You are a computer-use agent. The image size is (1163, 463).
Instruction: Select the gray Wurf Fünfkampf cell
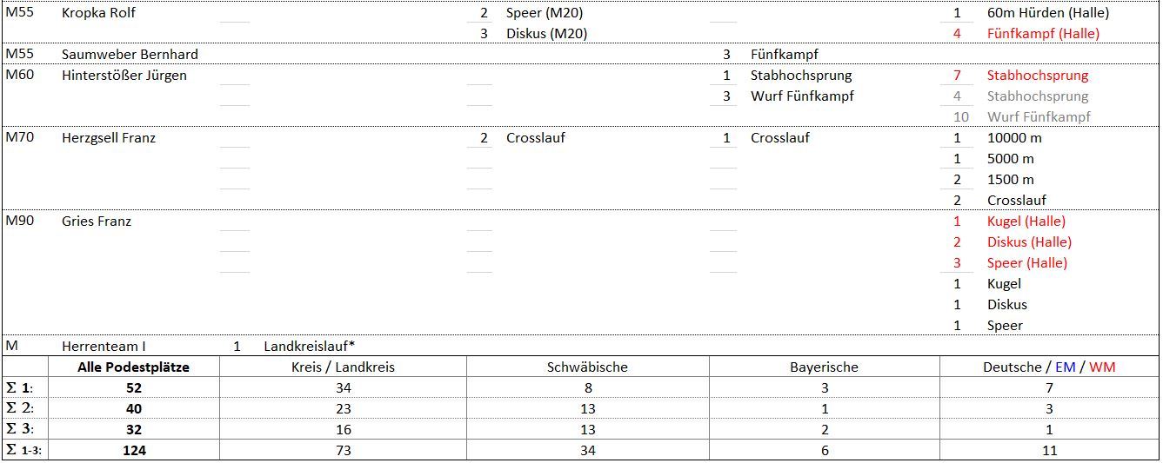(1039, 116)
